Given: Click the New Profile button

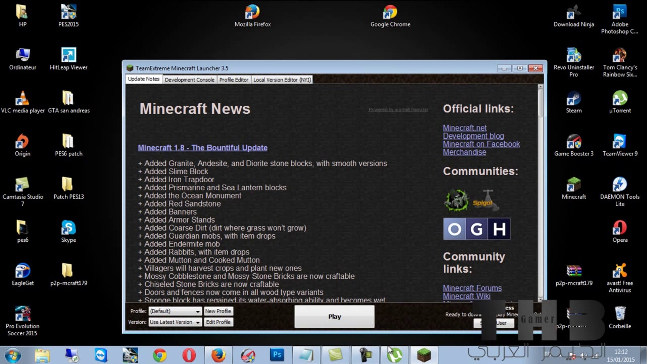Looking at the screenshot, I should click(218, 311).
